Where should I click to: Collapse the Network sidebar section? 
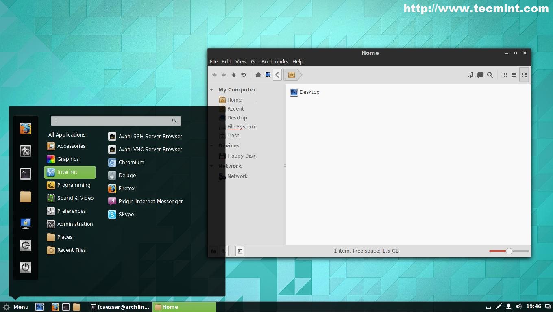click(211, 166)
